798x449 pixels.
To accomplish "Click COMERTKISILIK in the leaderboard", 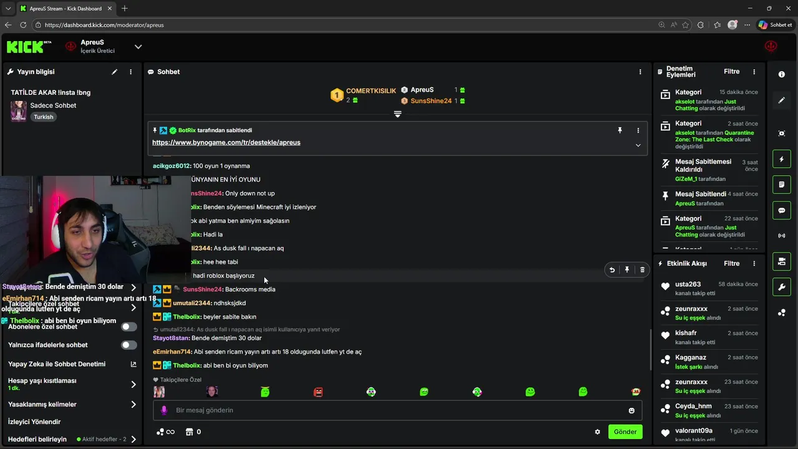I will [371, 91].
